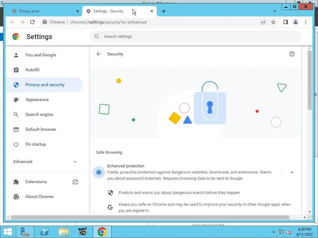Image resolution: width=318 pixels, height=238 pixels.
Task: Open Windows Start menu
Action: pyautogui.click(x=8, y=232)
